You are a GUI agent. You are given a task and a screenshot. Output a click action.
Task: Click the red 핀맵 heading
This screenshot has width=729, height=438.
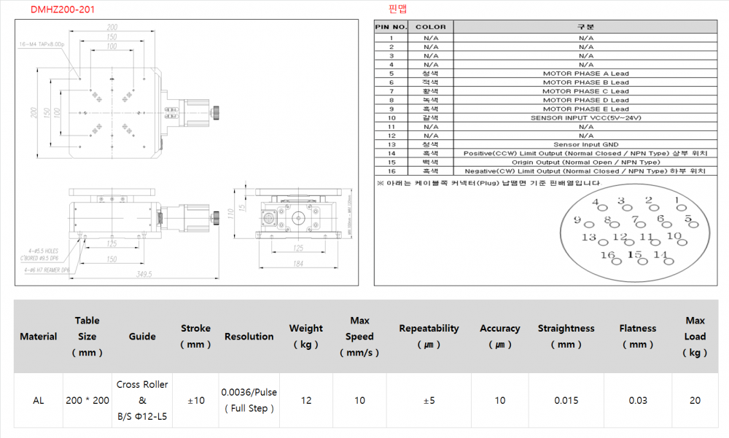coord(400,10)
